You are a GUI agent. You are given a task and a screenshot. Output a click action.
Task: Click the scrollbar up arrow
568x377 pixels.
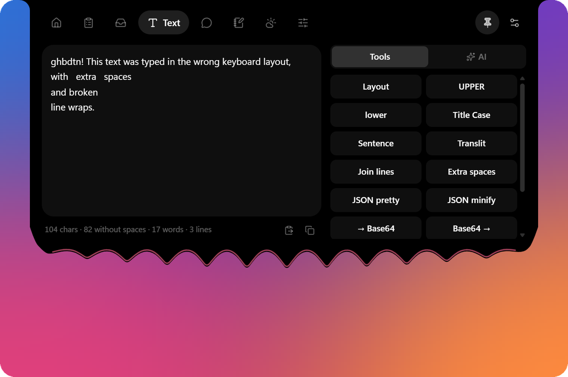click(522, 78)
